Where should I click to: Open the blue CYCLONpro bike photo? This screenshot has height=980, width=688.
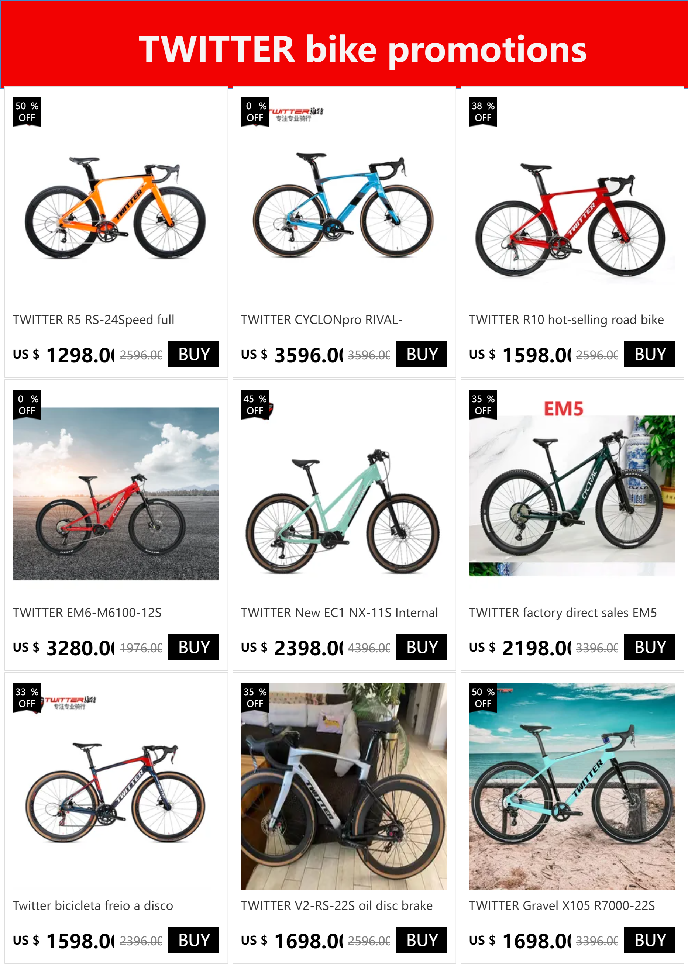(x=343, y=205)
